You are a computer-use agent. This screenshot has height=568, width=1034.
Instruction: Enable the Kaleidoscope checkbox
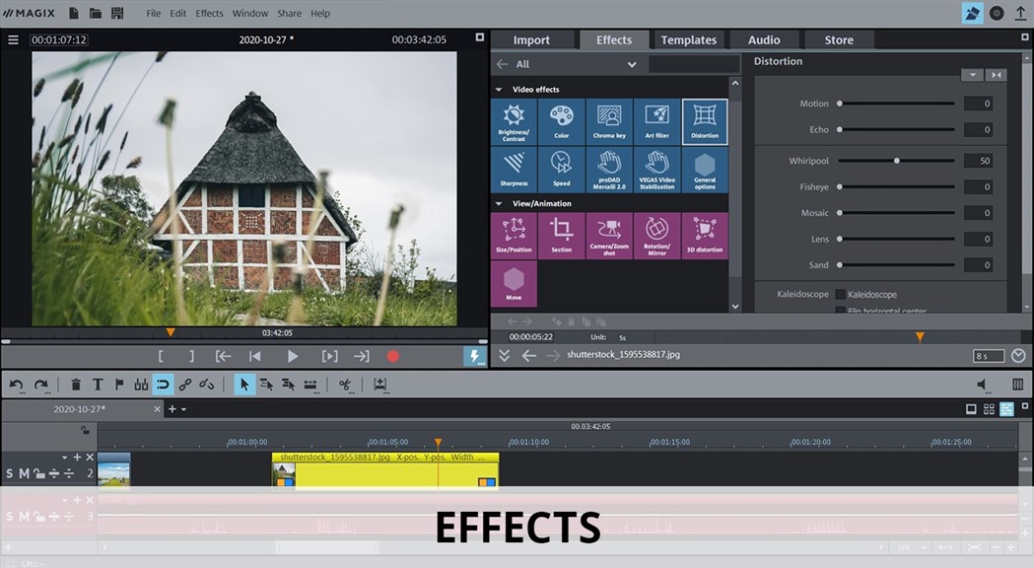tap(841, 294)
